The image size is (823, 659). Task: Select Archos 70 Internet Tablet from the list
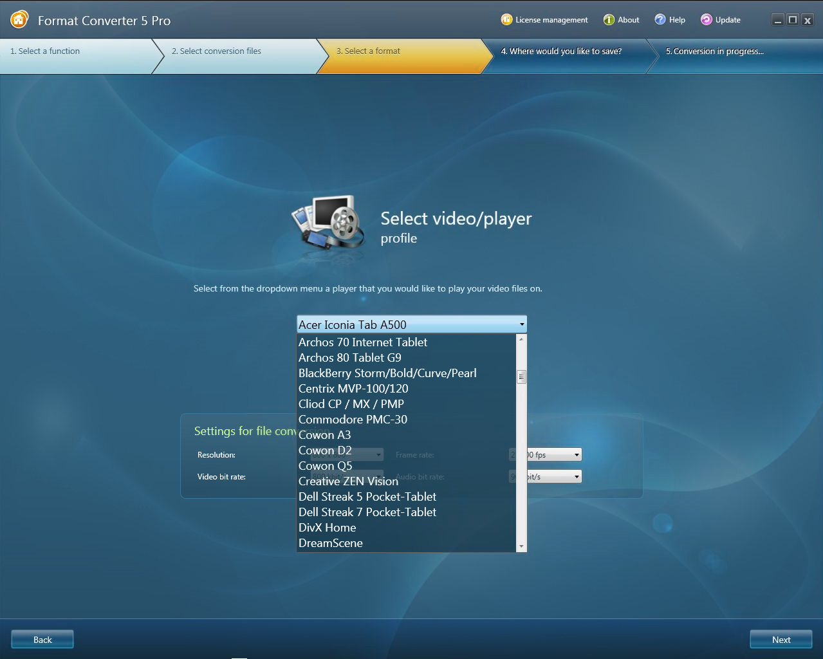point(363,342)
